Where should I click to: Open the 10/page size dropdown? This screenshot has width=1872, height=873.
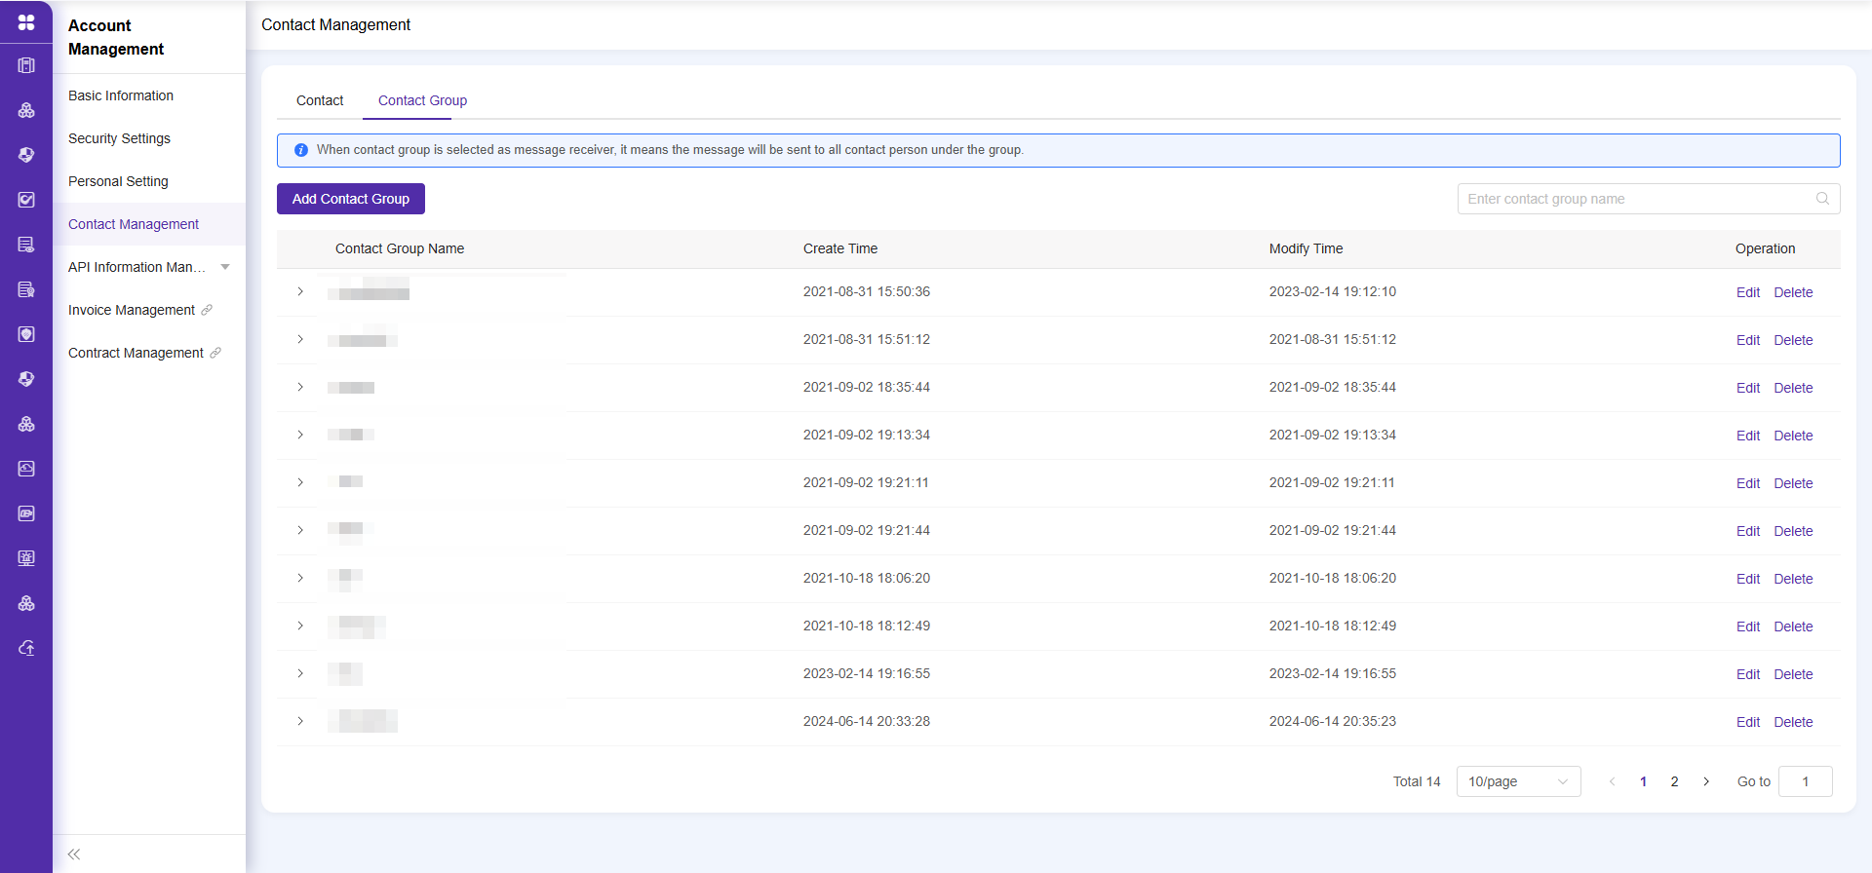[x=1518, y=781]
